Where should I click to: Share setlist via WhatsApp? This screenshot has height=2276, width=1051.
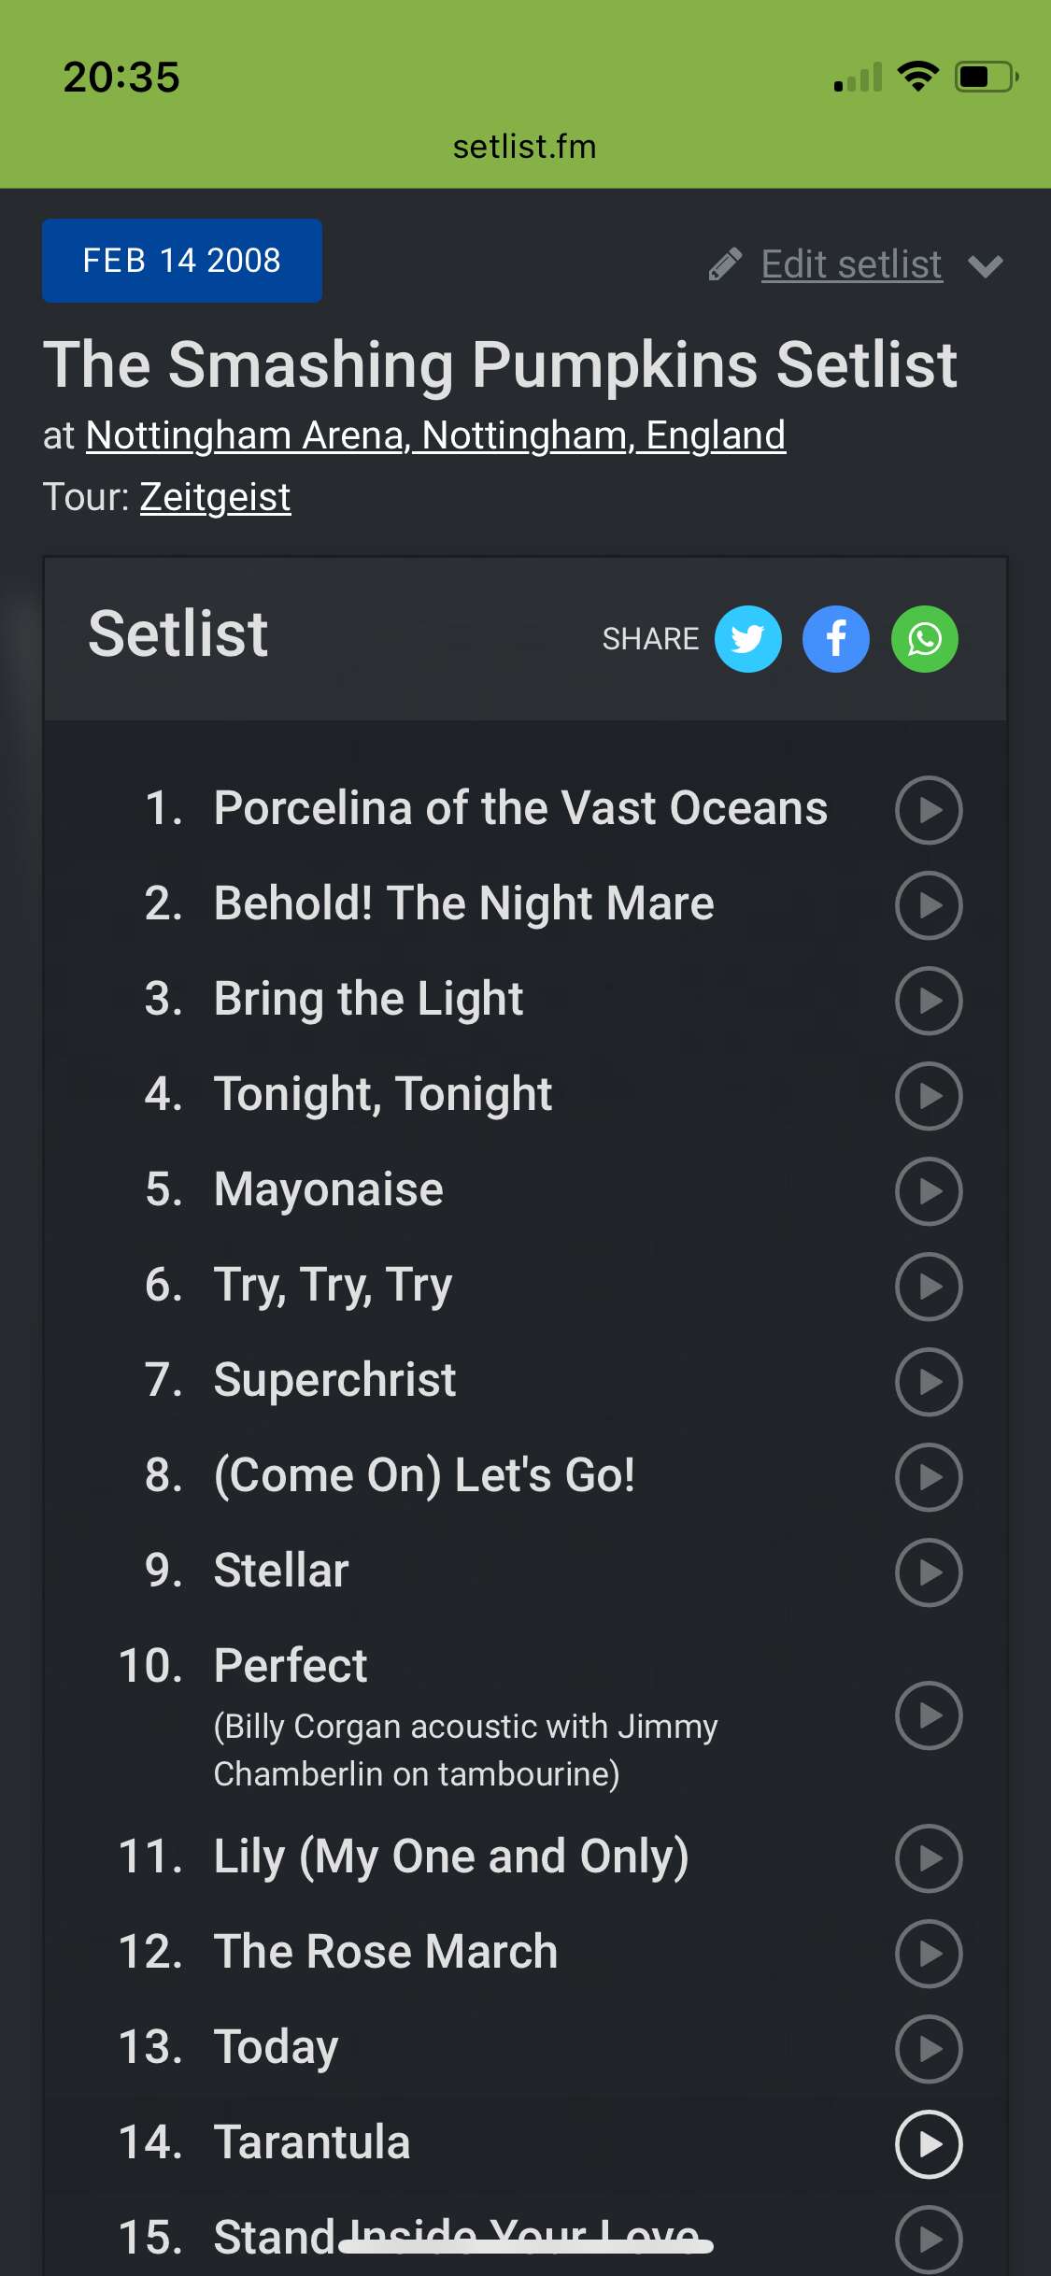(x=925, y=639)
